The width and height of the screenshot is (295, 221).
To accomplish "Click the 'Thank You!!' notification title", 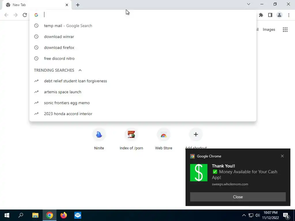I will click(x=223, y=166).
